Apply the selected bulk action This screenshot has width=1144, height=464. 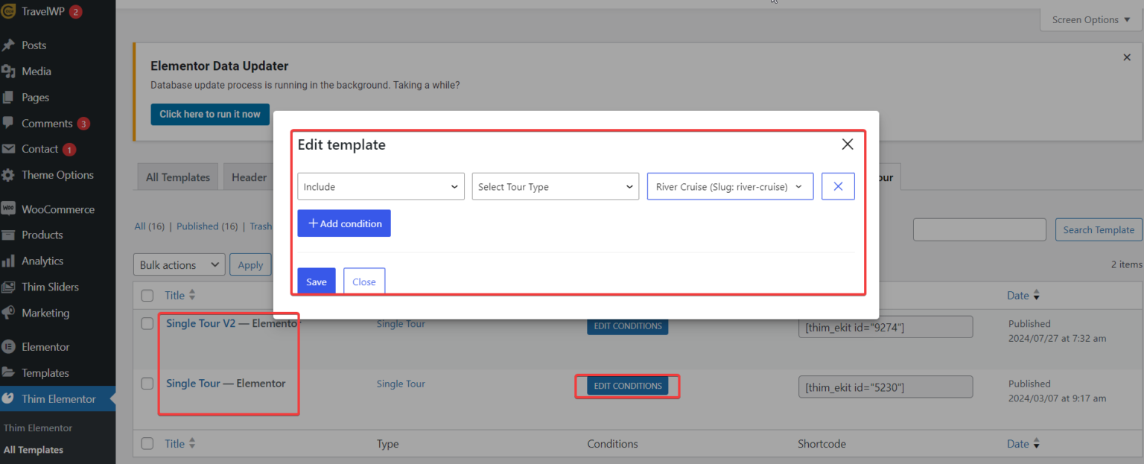(250, 265)
